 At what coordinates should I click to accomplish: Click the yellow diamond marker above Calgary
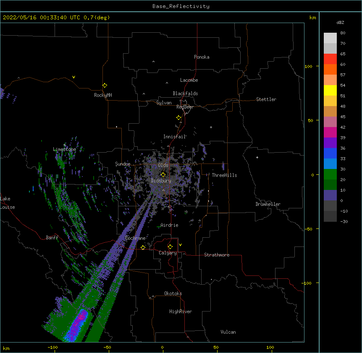[x=170, y=247]
